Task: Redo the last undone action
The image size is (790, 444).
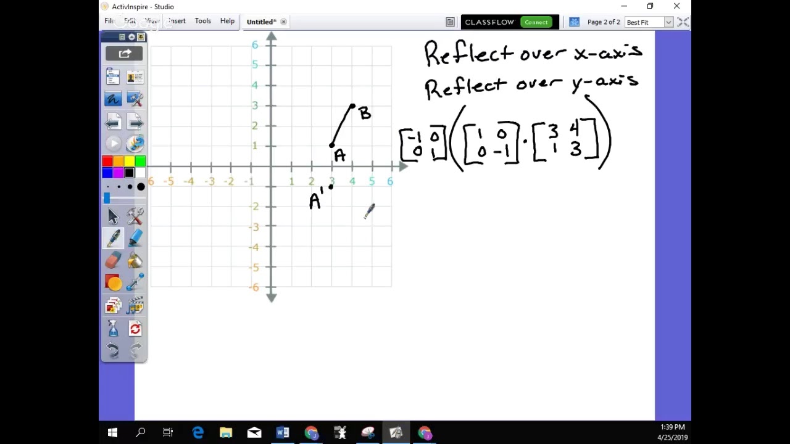Action: click(x=135, y=351)
